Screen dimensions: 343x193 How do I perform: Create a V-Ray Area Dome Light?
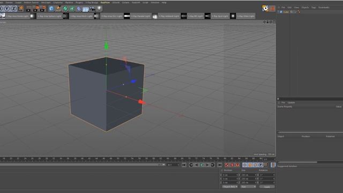[x=14, y=16]
